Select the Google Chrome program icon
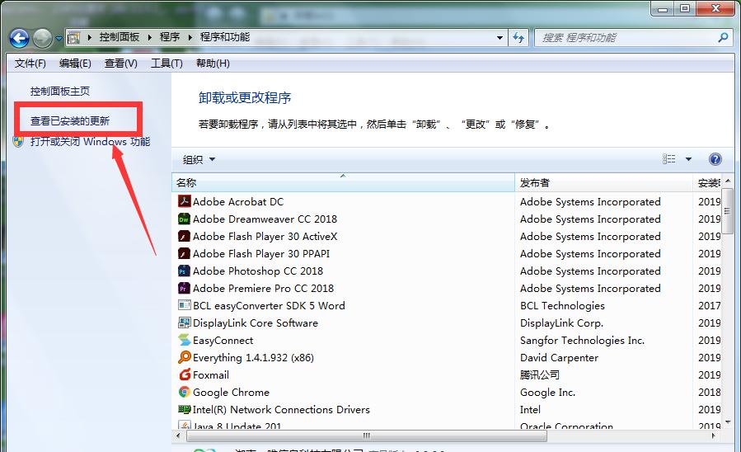Viewport: 741px width, 452px height. pyautogui.click(x=185, y=392)
